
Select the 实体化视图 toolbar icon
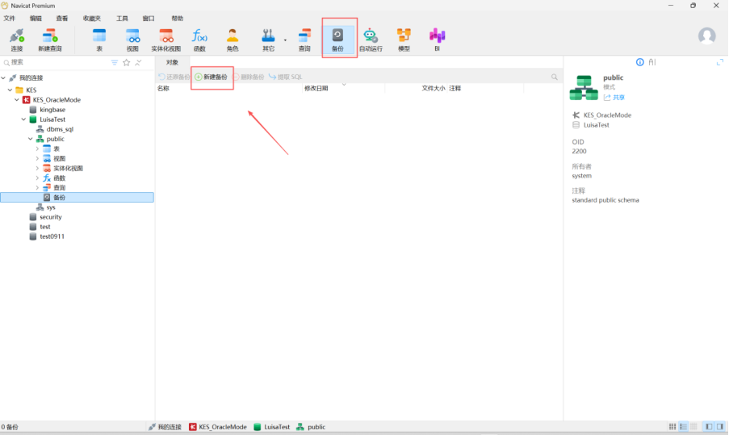click(x=165, y=39)
